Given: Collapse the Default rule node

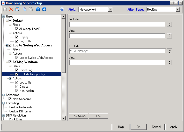Looking at the screenshot, I should pyautogui.click(x=7, y=21).
